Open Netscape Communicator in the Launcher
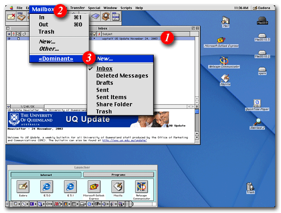Screen dimensions: 281x213 point(141,186)
